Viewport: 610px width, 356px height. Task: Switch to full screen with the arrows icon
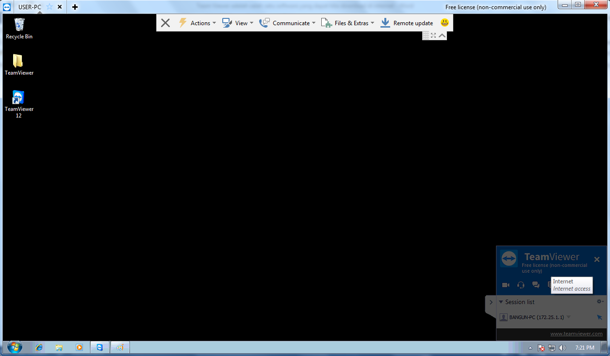[433, 35]
